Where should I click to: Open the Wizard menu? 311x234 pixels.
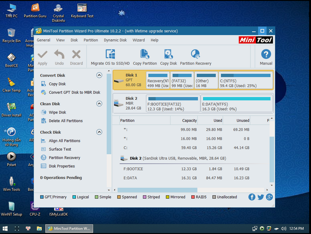point(138,40)
